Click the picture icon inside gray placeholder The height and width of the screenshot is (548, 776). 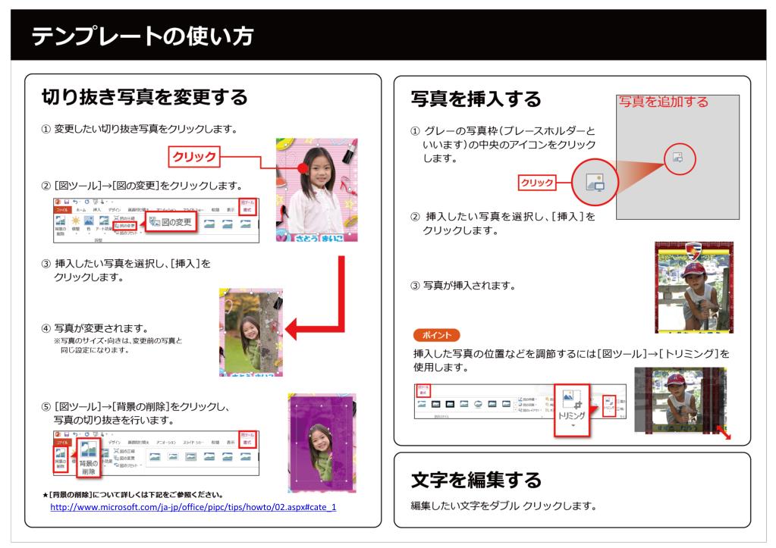coord(678,158)
